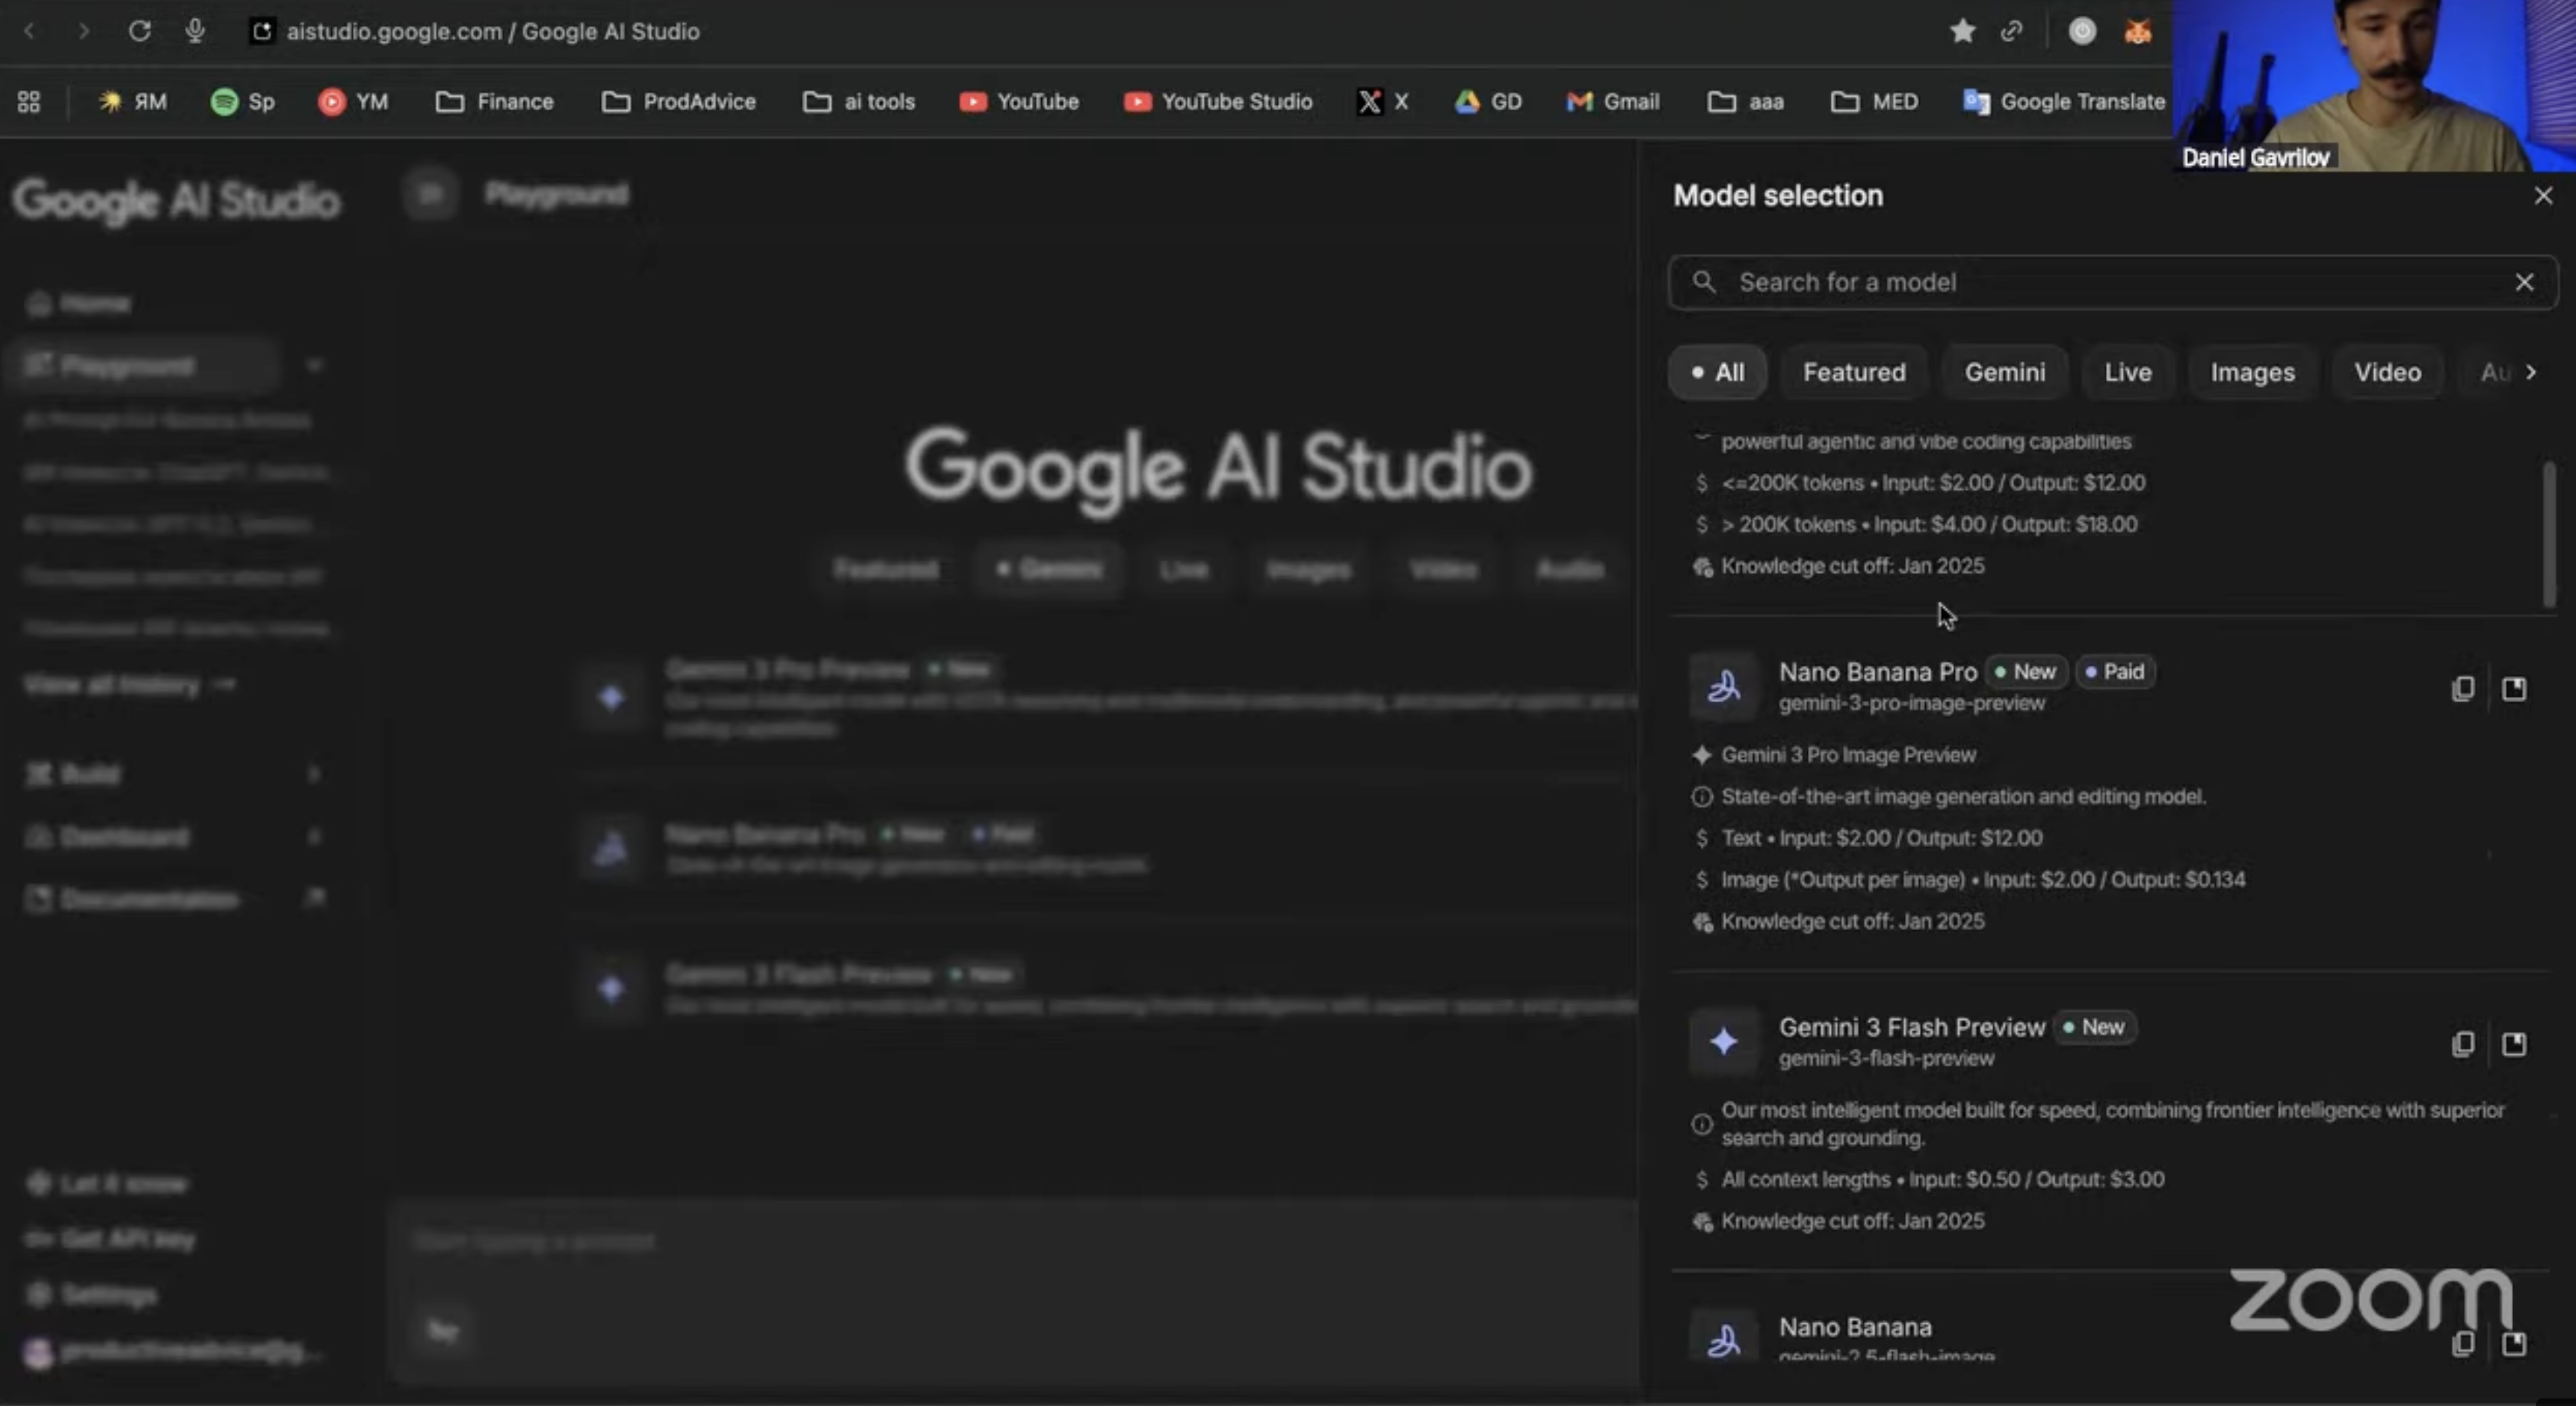Image resolution: width=2576 pixels, height=1406 pixels.
Task: Select the All filter chip
Action: (x=1717, y=373)
